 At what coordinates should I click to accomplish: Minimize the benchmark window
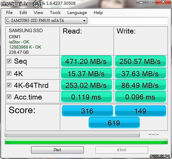(x=141, y=2)
